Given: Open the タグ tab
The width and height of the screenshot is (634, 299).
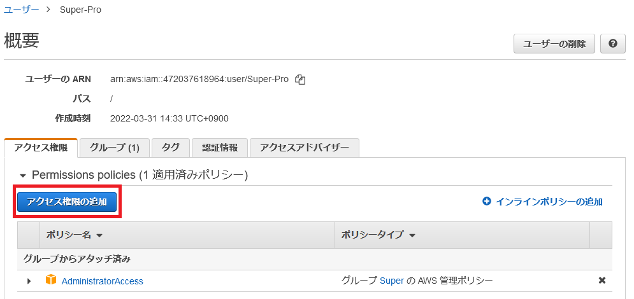Looking at the screenshot, I should click(170, 148).
